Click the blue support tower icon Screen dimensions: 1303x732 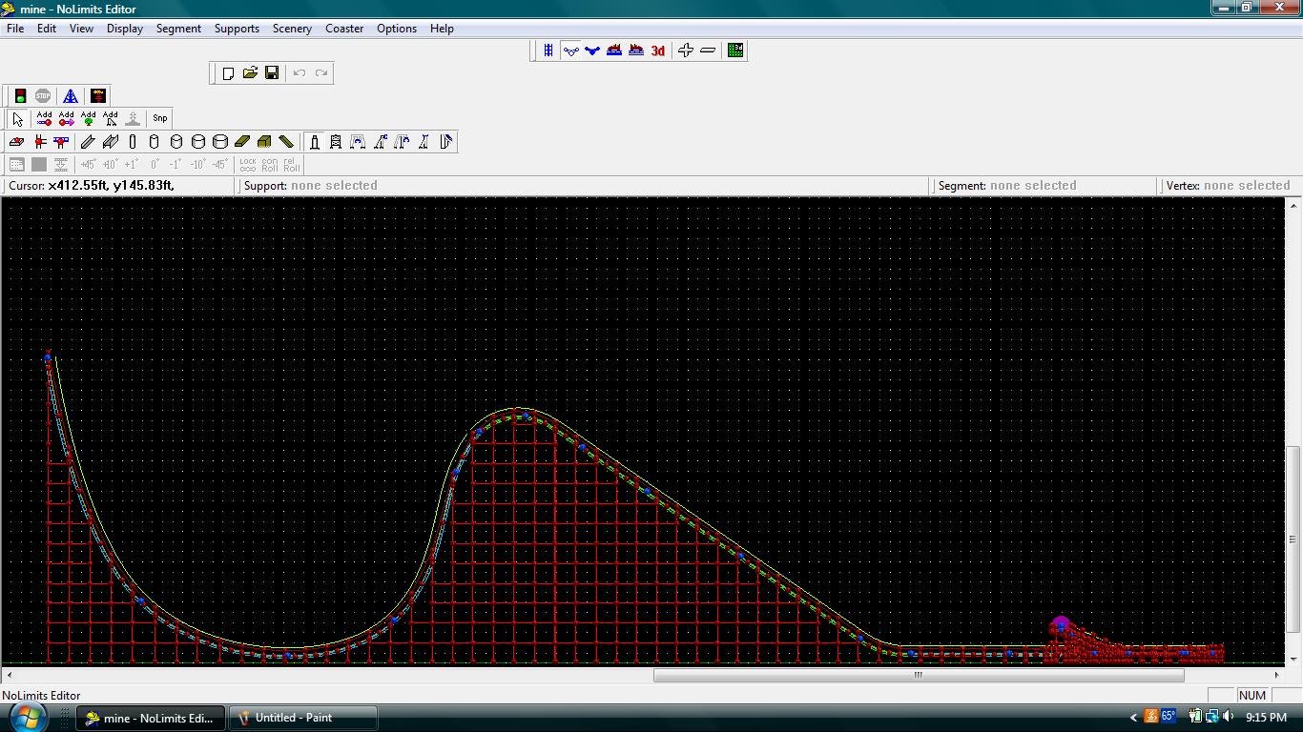click(71, 96)
